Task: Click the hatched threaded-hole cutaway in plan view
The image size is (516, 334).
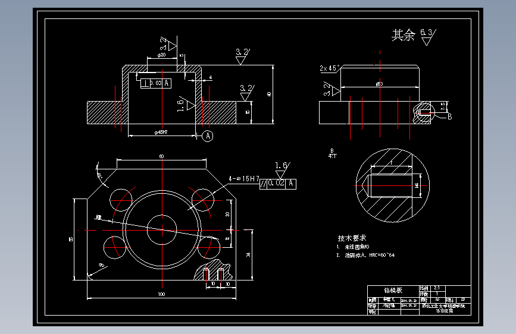Action: coord(213,270)
